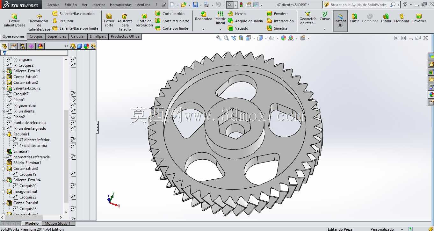Activate Zoom to Area magnifier
Image resolution: width=434 pixels, height=231 pixels.
226,38
